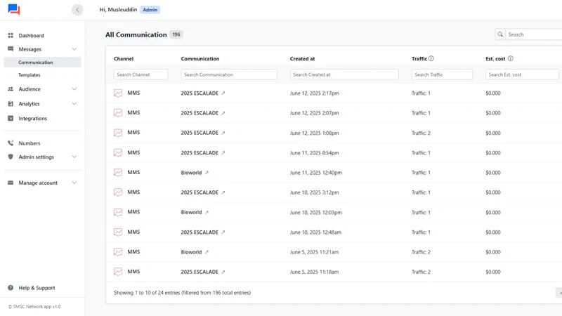Image resolution: width=562 pixels, height=316 pixels.
Task: Open arrow icon beside 2025 ESCALADE June 10 12:48am
Action: (223, 232)
